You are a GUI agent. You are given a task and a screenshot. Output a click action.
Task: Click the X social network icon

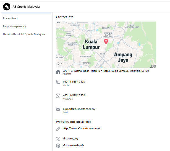tap(58, 139)
